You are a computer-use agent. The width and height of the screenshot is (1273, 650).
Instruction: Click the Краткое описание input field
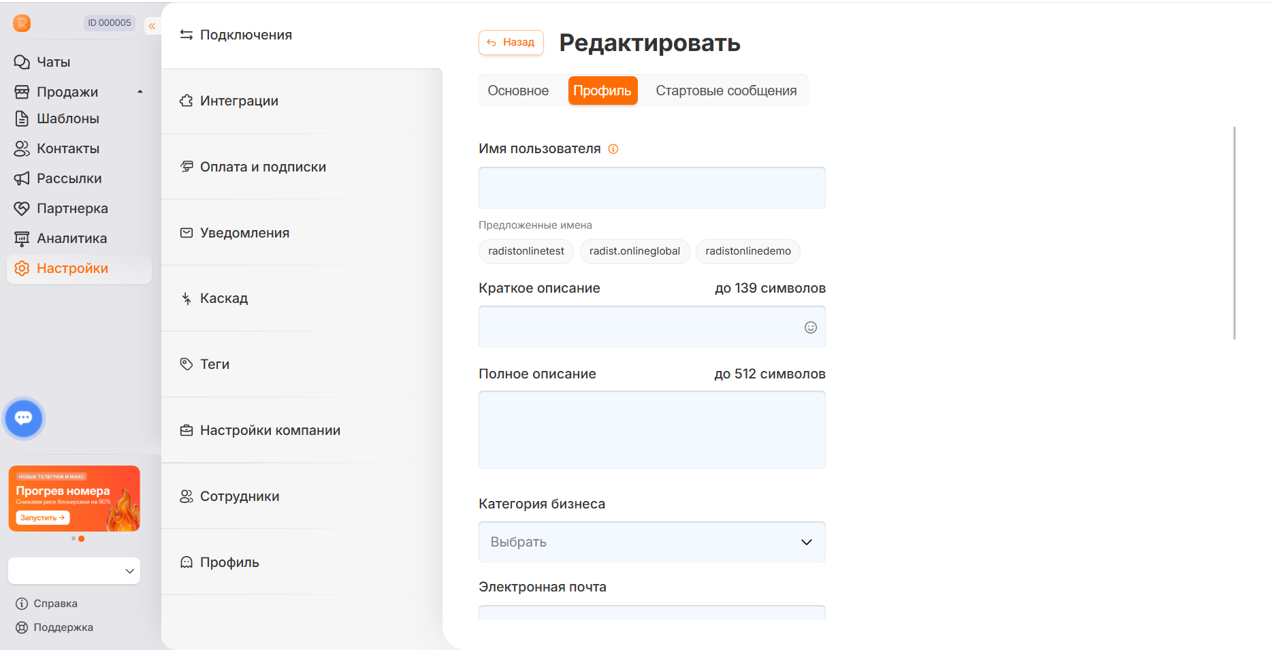(652, 327)
